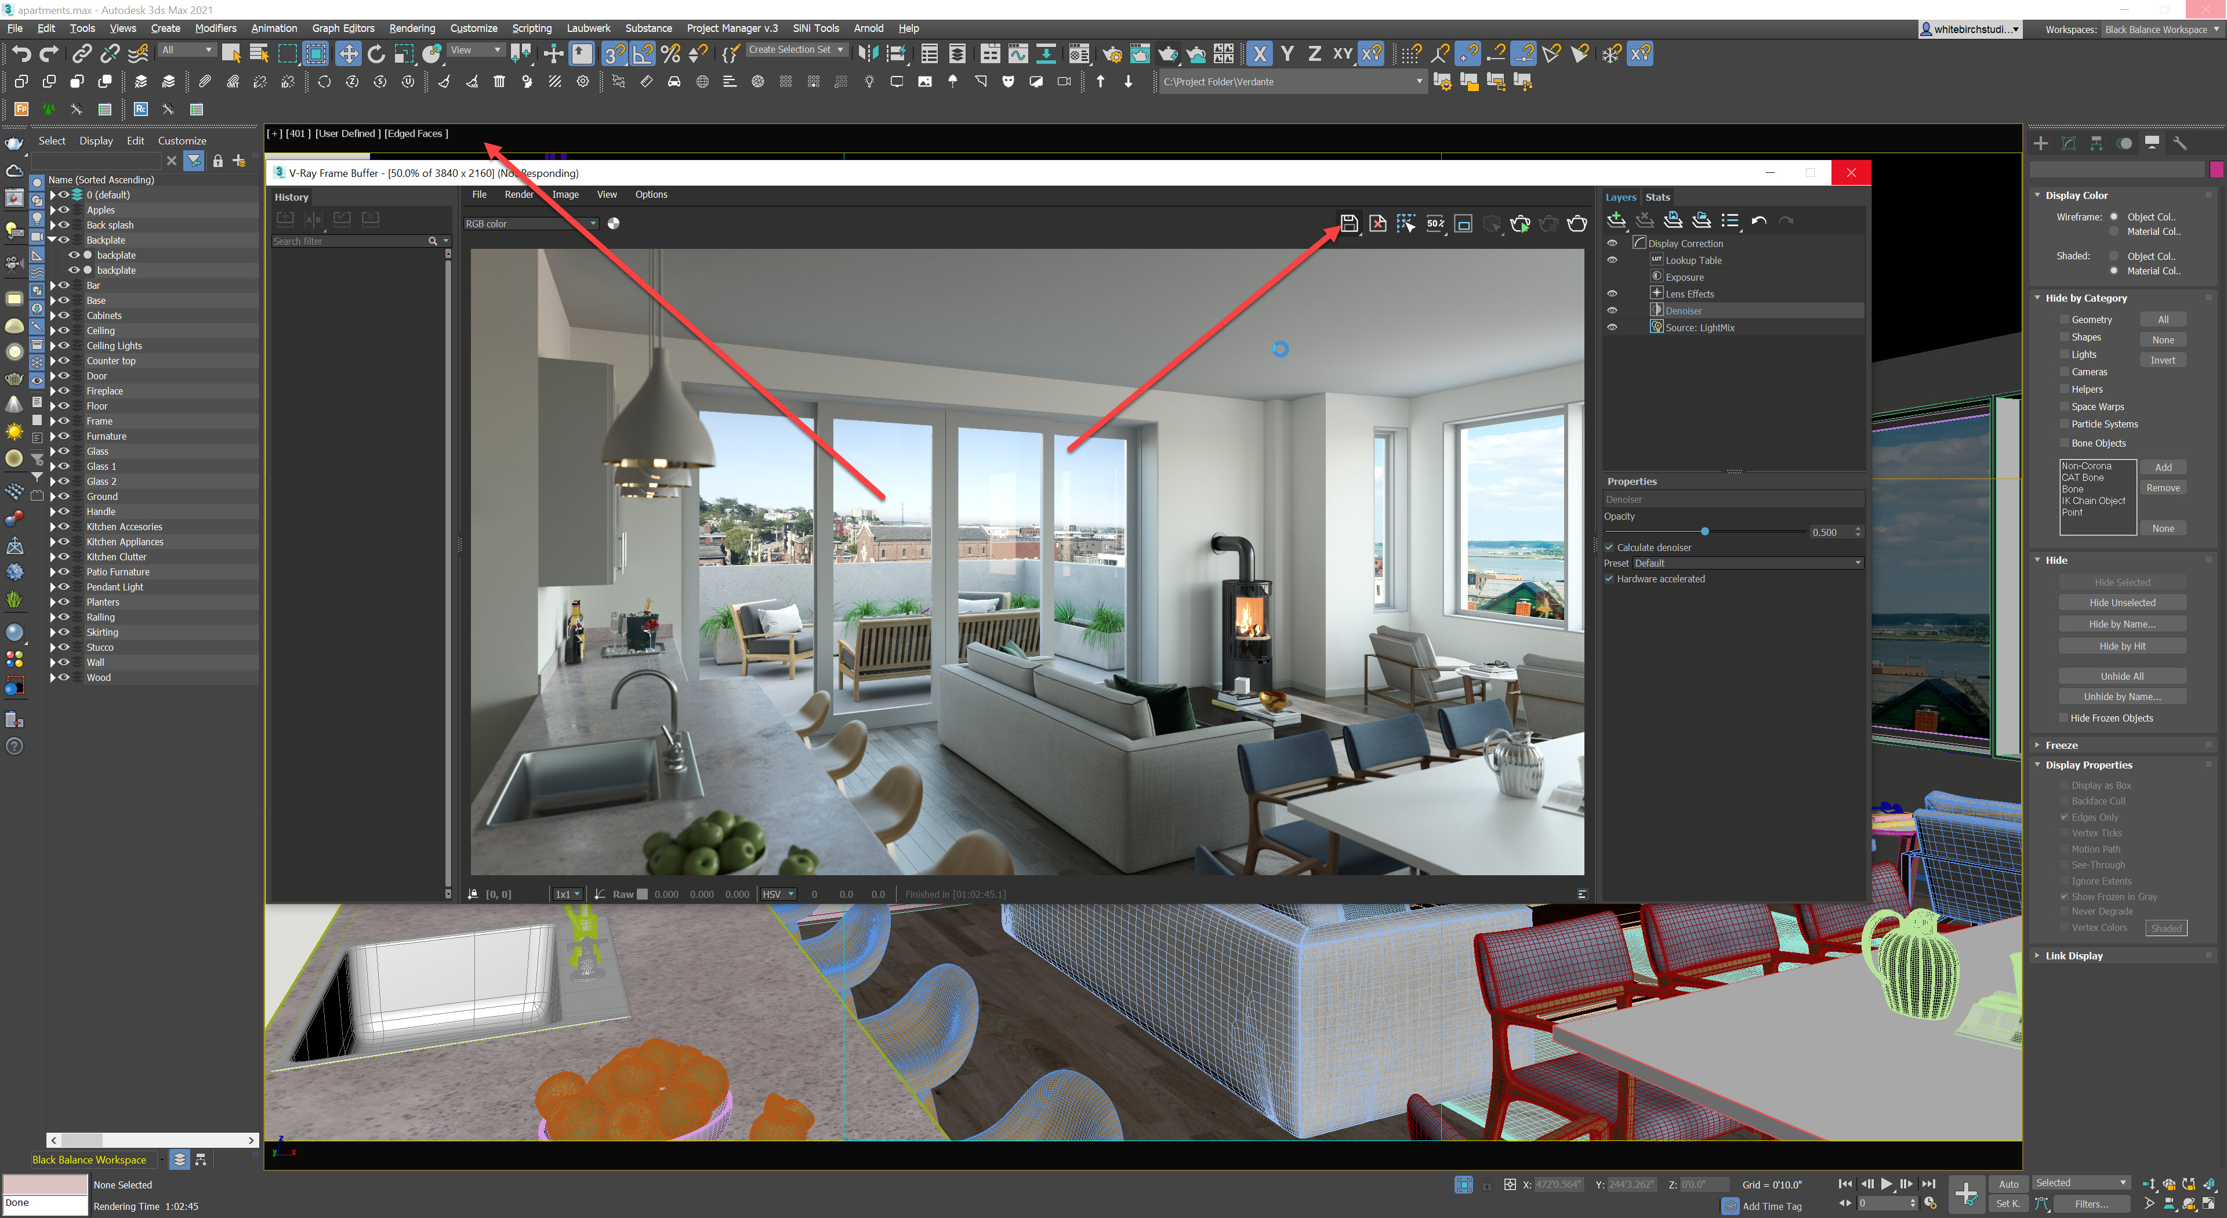Click the Play Animation button
The image size is (2227, 1218).
tap(1885, 1183)
